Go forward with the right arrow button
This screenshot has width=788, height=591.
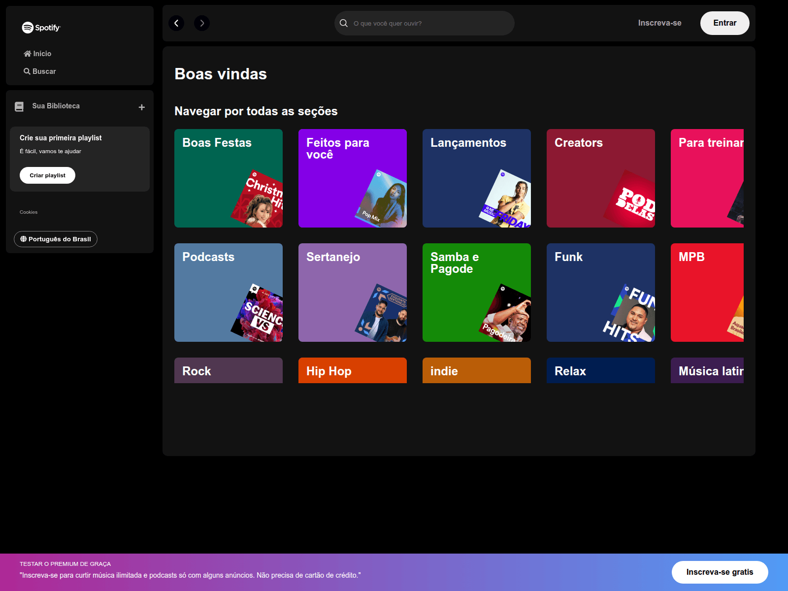[x=202, y=23]
